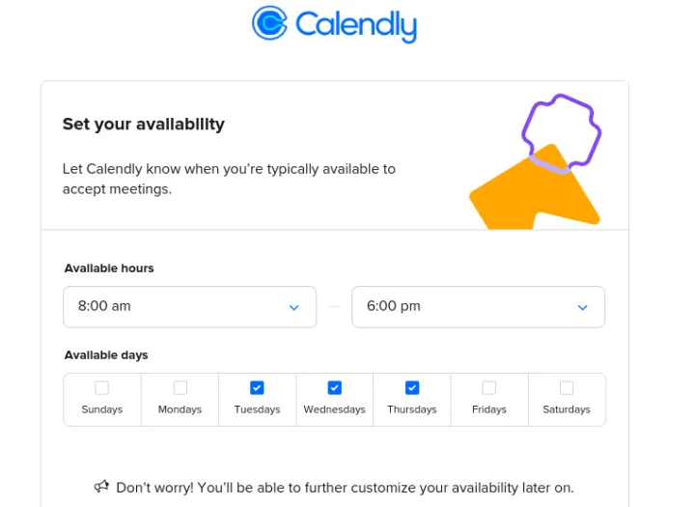Uncheck the Tuesdays checkbox
Screen dimensions: 695x507
[x=257, y=388]
